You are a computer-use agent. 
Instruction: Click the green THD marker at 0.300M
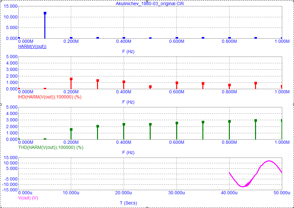point(98,126)
